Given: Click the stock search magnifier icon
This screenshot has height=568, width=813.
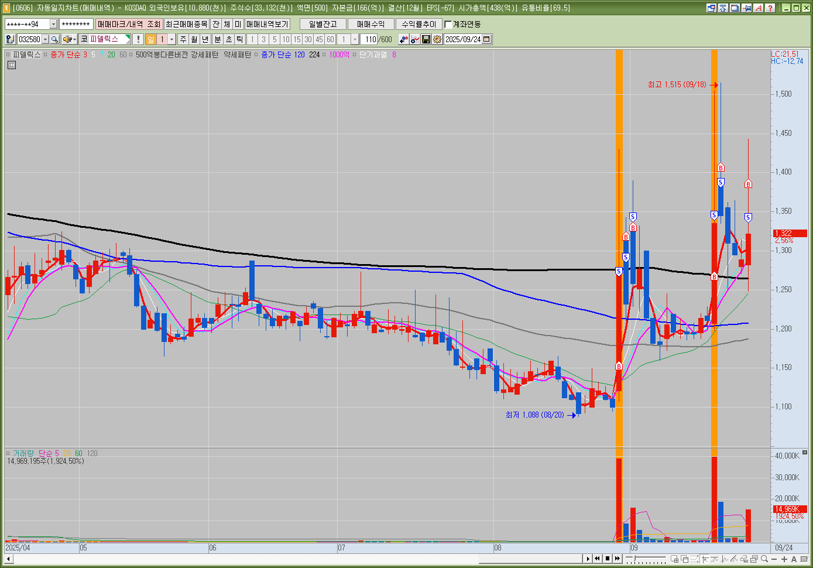Looking at the screenshot, I should click(54, 39).
